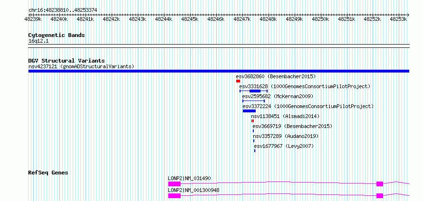Open the esv3682860 (Besenbacher2015) label
Image resolution: width=423 pixels, height=201 pixels.
[x=276, y=76]
